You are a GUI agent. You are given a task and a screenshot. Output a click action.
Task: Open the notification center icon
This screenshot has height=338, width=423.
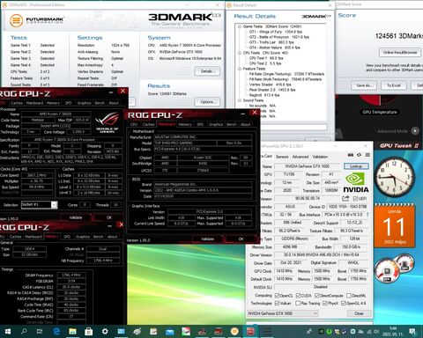(x=412, y=332)
